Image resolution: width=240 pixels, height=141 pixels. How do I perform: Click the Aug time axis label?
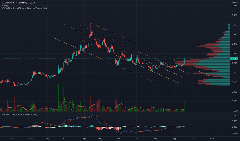tap(156, 139)
